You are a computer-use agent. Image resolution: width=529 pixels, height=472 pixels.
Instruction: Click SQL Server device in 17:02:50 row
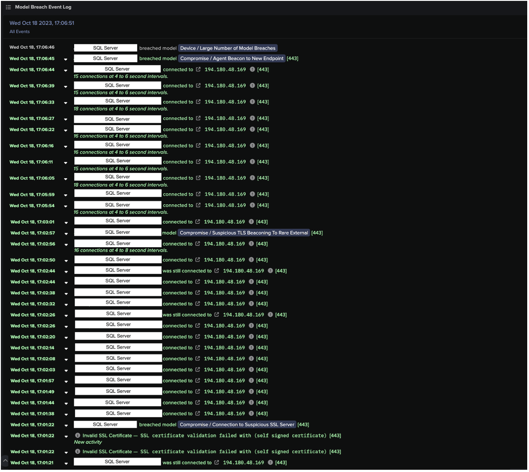point(118,260)
